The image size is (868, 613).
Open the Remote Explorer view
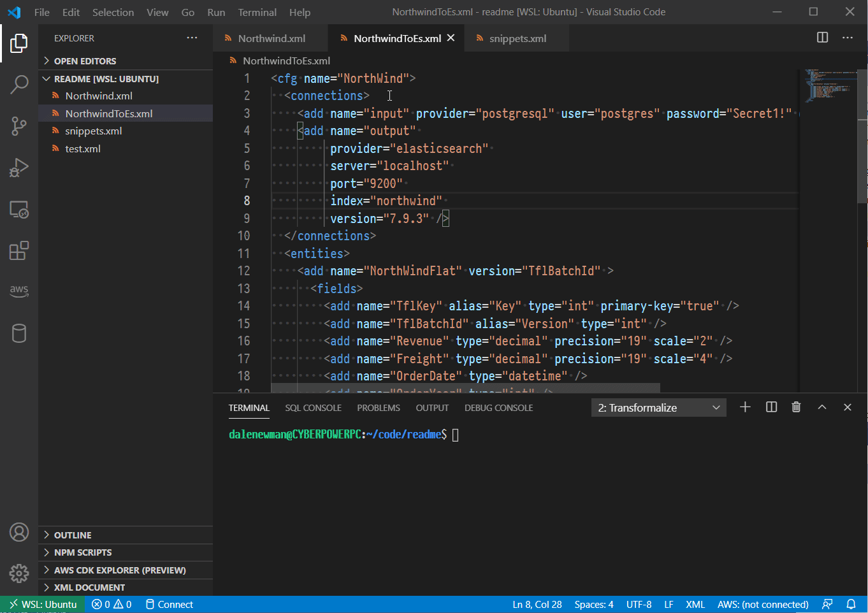(x=19, y=210)
